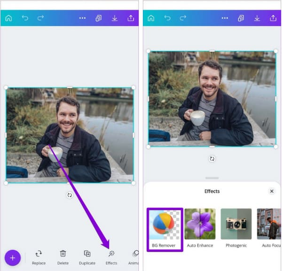282x271 pixels.
Task: Tap the Effects panel drag handle bar
Action: (x=212, y=178)
